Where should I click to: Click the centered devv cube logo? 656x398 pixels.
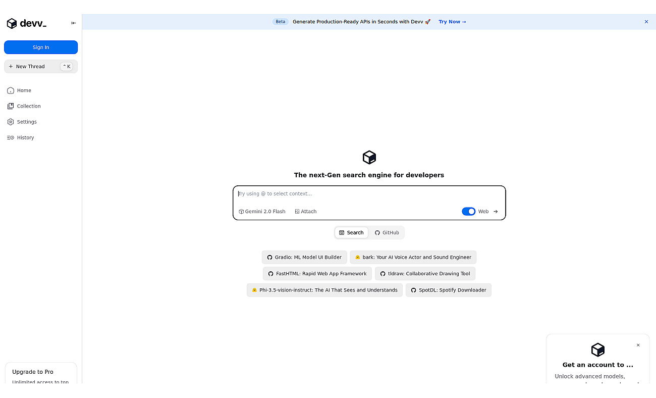click(x=369, y=157)
